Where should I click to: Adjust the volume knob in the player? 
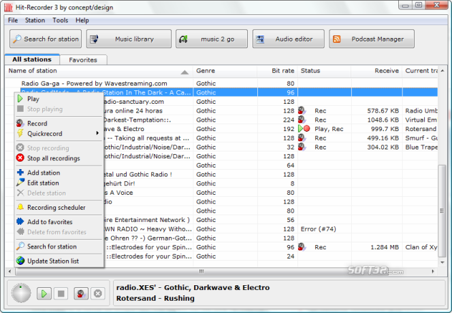click(x=20, y=293)
